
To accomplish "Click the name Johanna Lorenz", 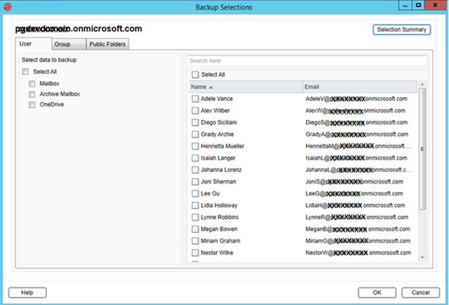I will 221,170.
